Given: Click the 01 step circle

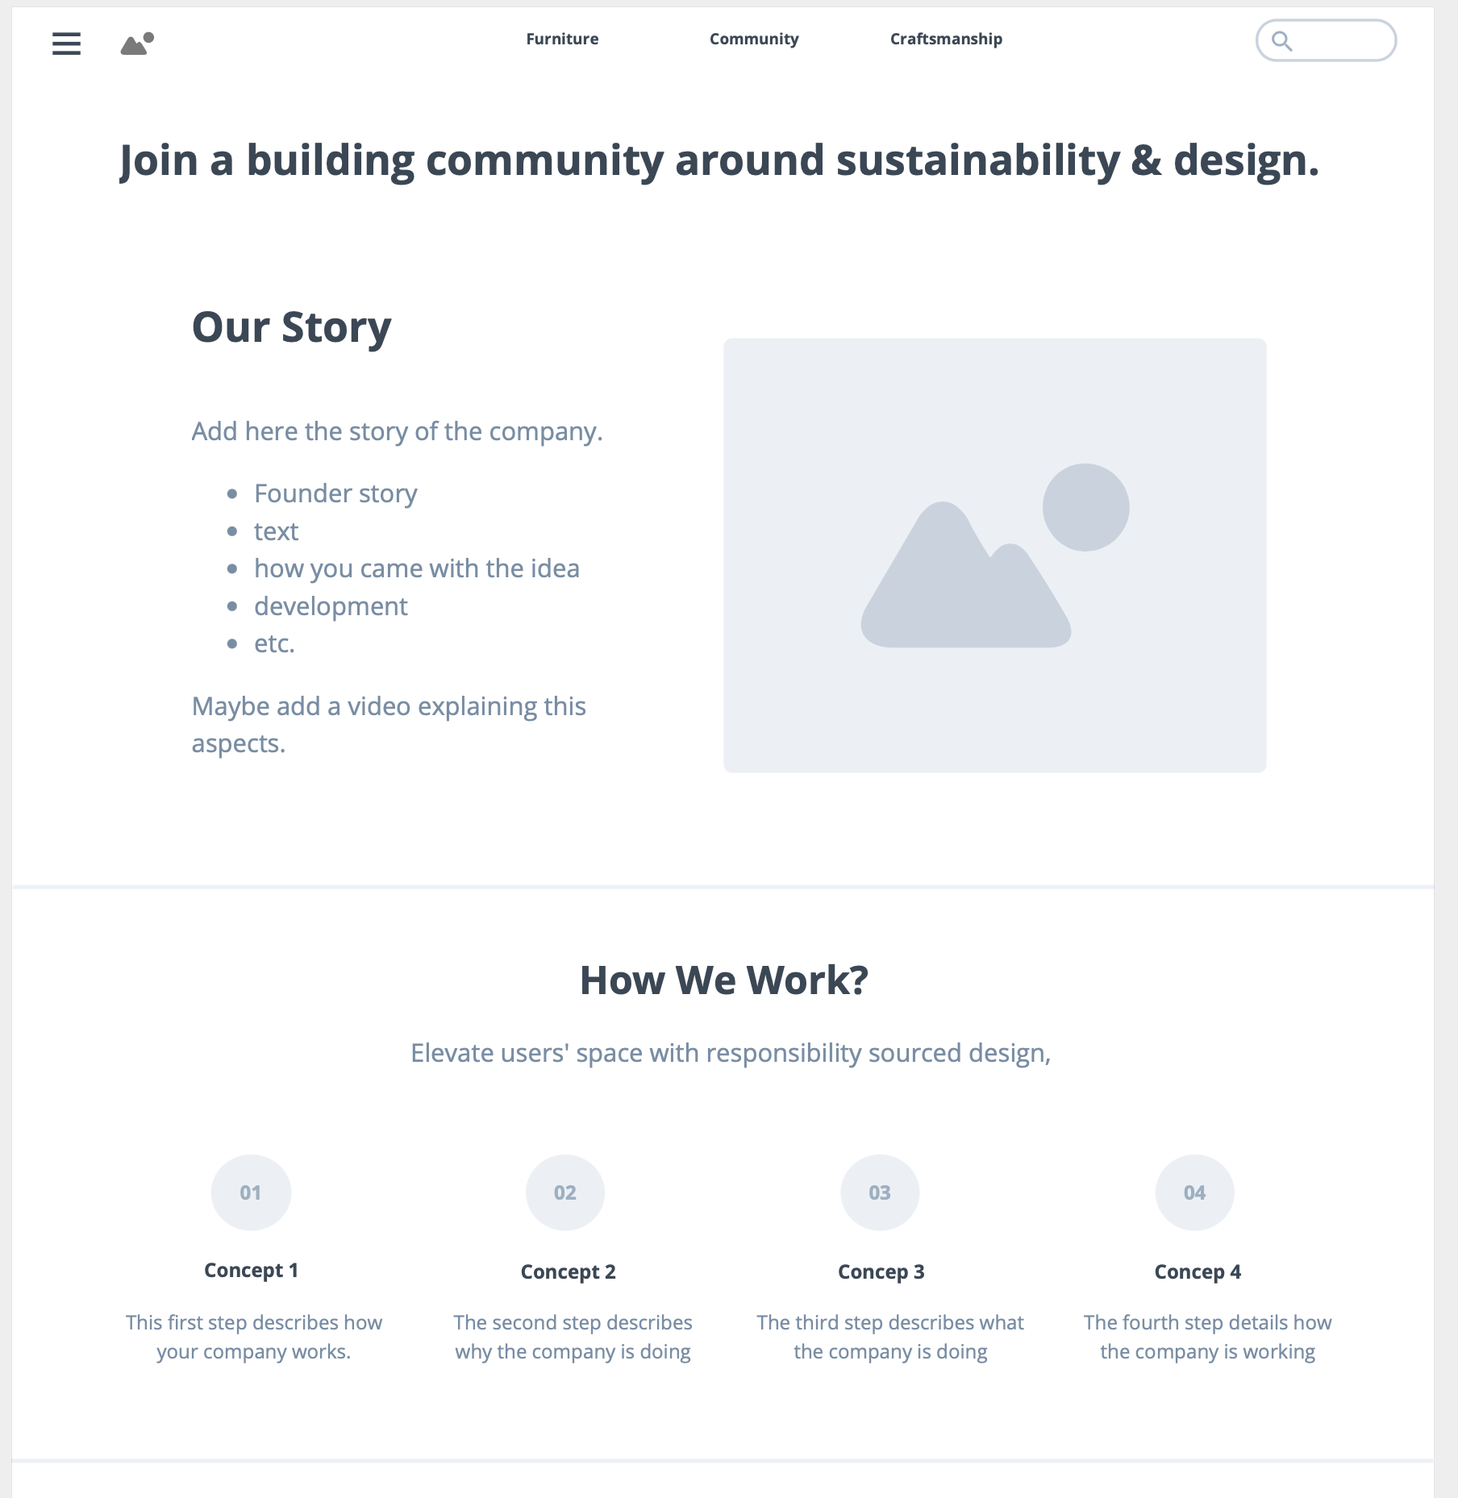Looking at the screenshot, I should 251,1192.
